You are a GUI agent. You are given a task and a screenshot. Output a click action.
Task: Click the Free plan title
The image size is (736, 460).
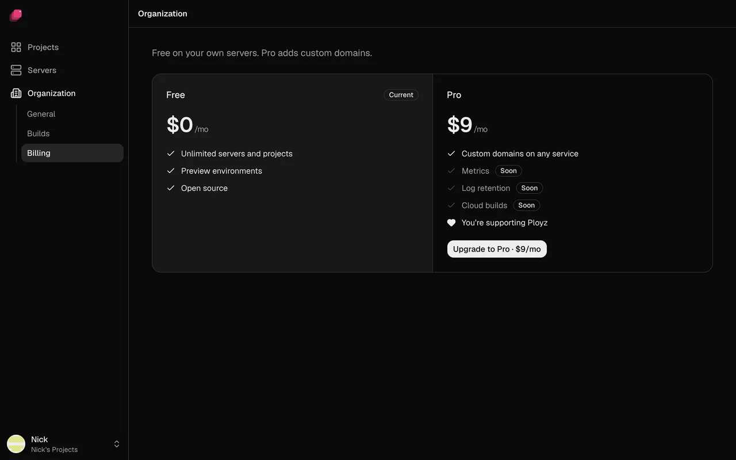pyautogui.click(x=175, y=95)
